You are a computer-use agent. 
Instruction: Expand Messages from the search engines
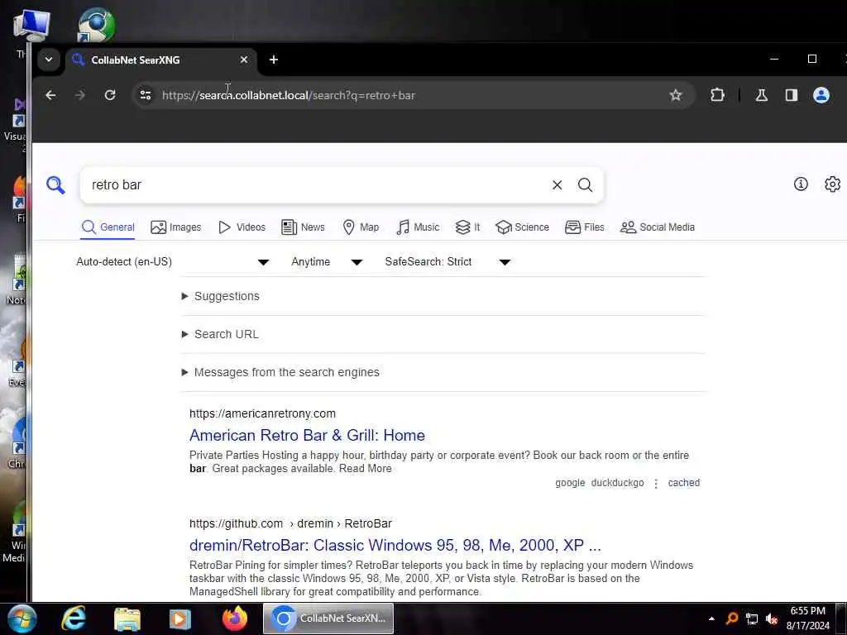click(x=280, y=372)
